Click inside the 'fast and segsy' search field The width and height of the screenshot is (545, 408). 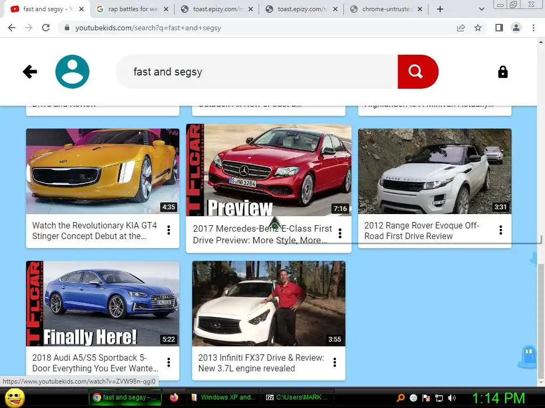pyautogui.click(x=257, y=72)
